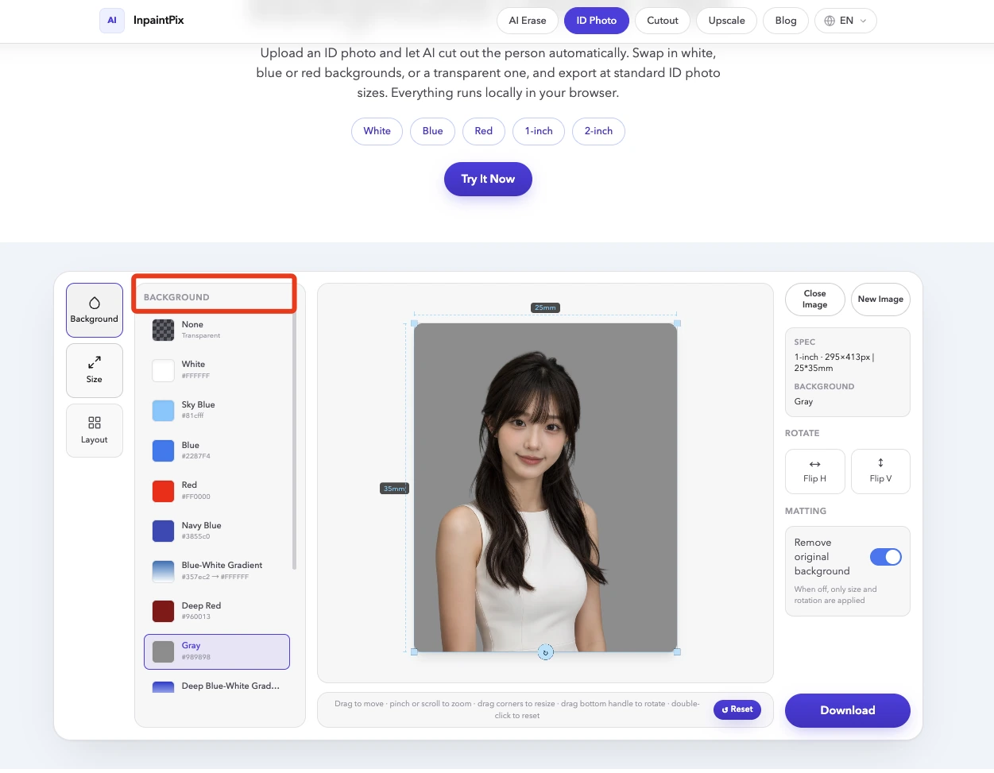Viewport: 994px width, 773px height.
Task: Switch to the Cutout tab
Action: 663,21
